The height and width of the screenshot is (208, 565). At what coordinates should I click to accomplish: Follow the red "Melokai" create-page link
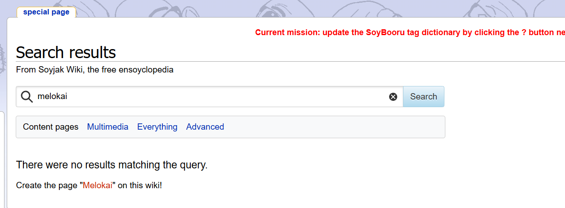click(98, 185)
